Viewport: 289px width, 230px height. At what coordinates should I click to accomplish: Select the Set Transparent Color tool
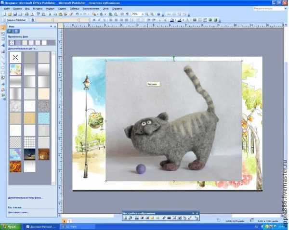190,218
